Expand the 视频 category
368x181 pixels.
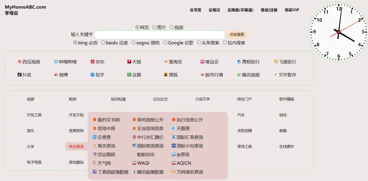click(x=30, y=99)
